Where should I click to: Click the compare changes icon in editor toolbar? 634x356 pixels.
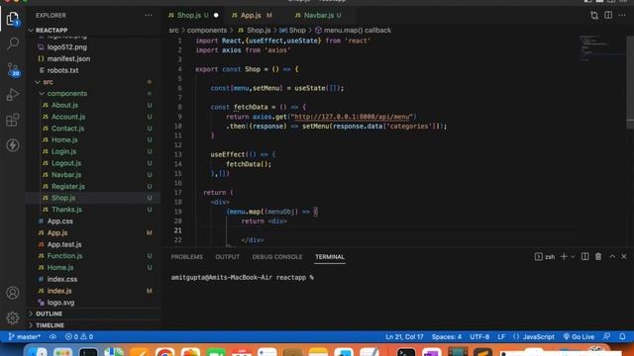tap(594, 16)
